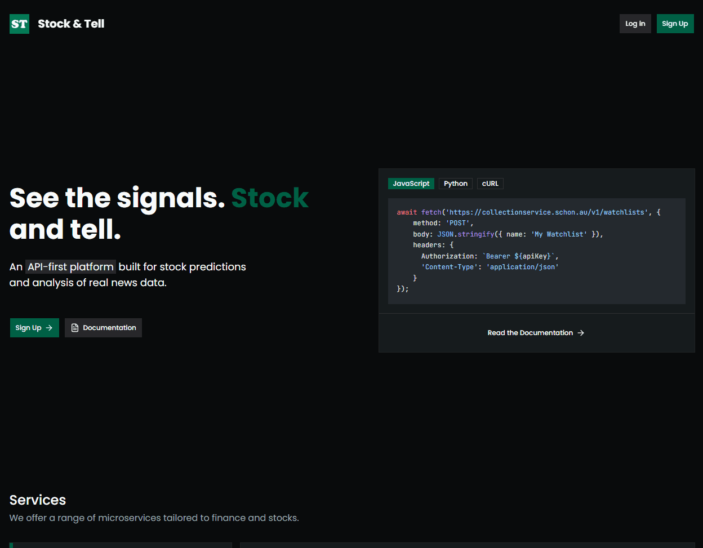Click the document icon beside Documentation
Screen dimensions: 703x548
(x=75, y=328)
